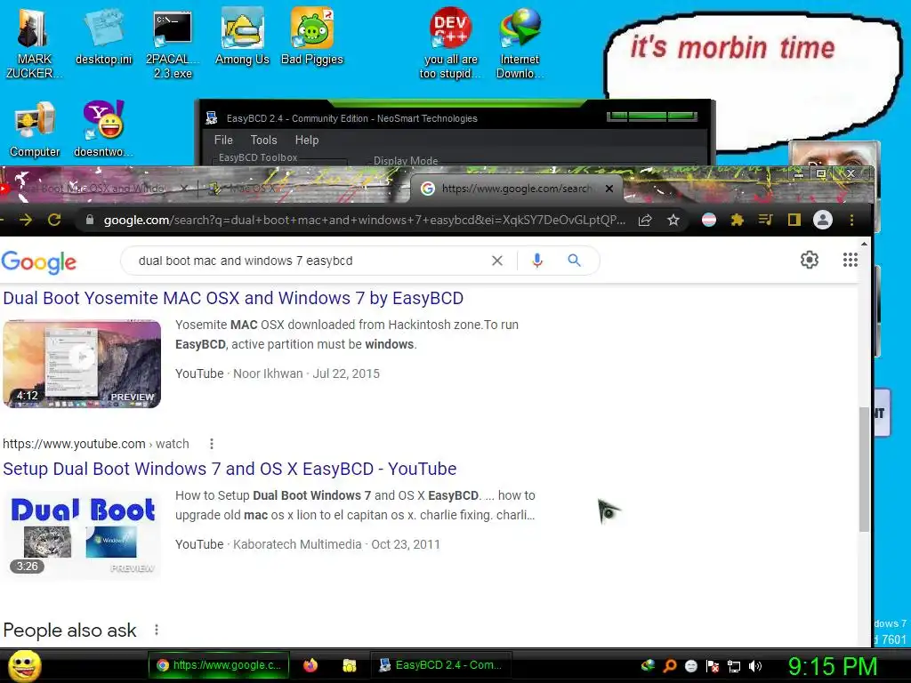The width and height of the screenshot is (911, 683).
Task: Open the striped flag extension icon
Action: tap(709, 220)
